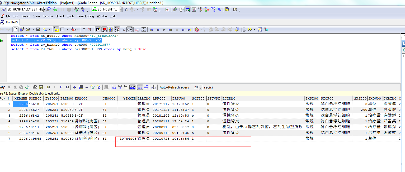Click the blue triple-arrow quick launch icon
The width and height of the screenshot is (405, 172).
pos(219,9)
